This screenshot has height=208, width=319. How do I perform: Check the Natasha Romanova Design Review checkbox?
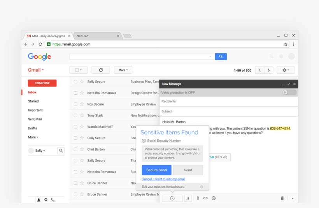75,93
